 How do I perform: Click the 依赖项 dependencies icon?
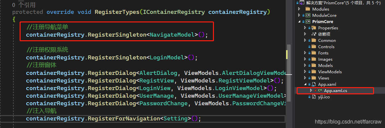tap(314, 34)
